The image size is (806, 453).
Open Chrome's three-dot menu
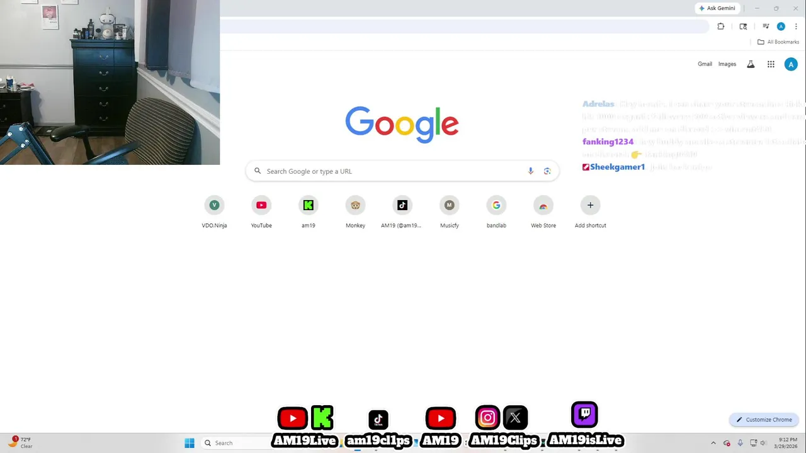(796, 26)
